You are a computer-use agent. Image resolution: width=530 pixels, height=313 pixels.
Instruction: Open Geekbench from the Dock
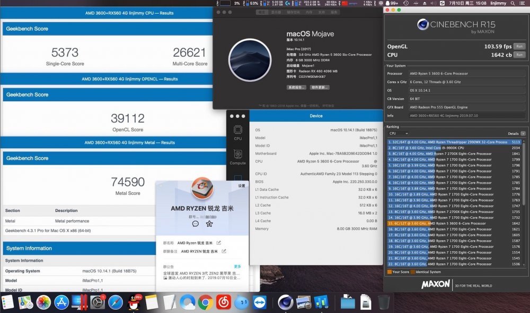(322, 302)
